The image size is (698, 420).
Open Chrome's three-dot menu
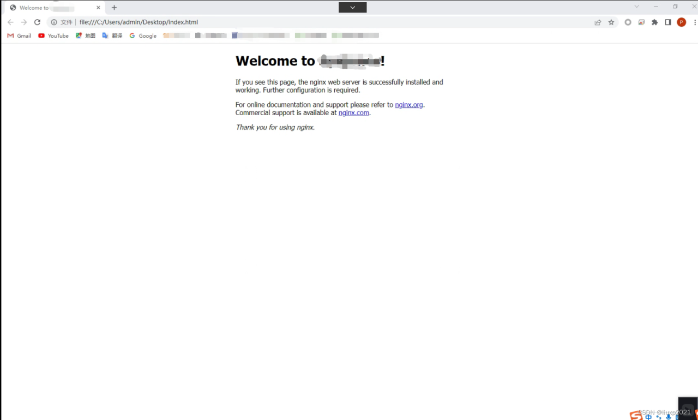click(695, 22)
